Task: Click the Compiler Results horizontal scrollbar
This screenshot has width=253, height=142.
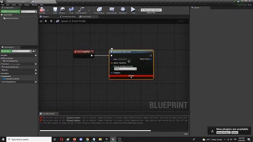Action: [95, 131]
